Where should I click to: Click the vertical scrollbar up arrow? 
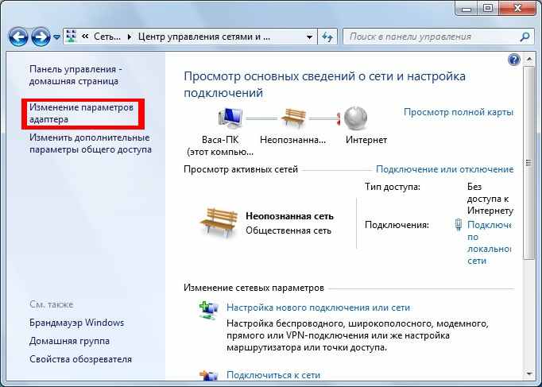pos(528,60)
